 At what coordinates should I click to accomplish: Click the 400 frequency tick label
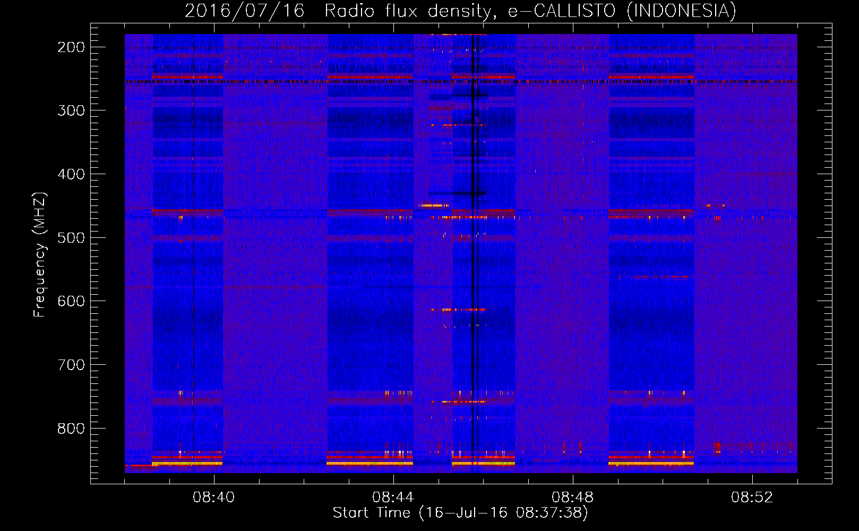71,174
